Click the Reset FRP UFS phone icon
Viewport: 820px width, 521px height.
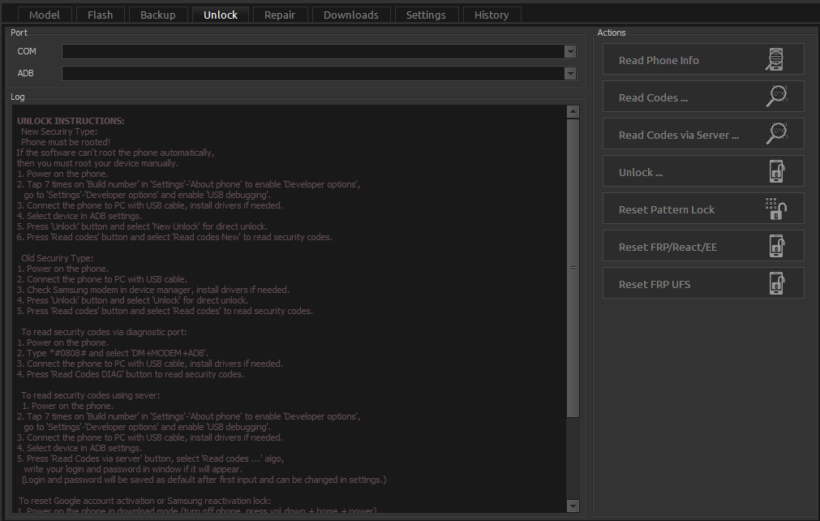tap(776, 284)
